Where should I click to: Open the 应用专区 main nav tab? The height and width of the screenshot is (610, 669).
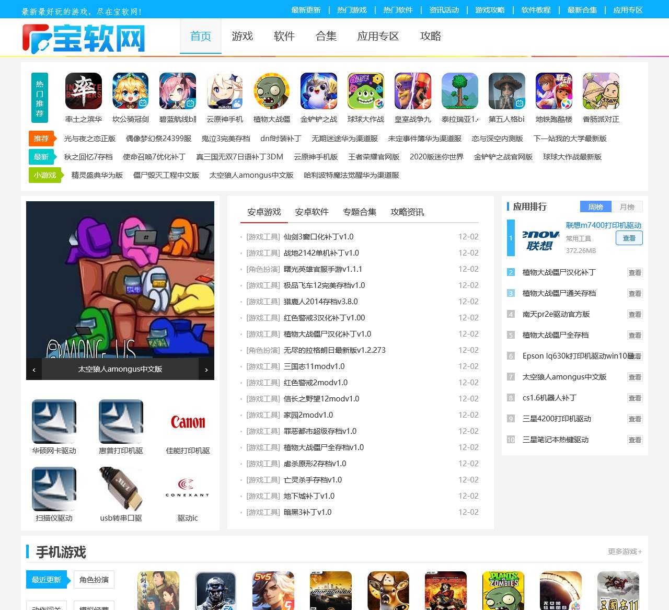pyautogui.click(x=378, y=36)
